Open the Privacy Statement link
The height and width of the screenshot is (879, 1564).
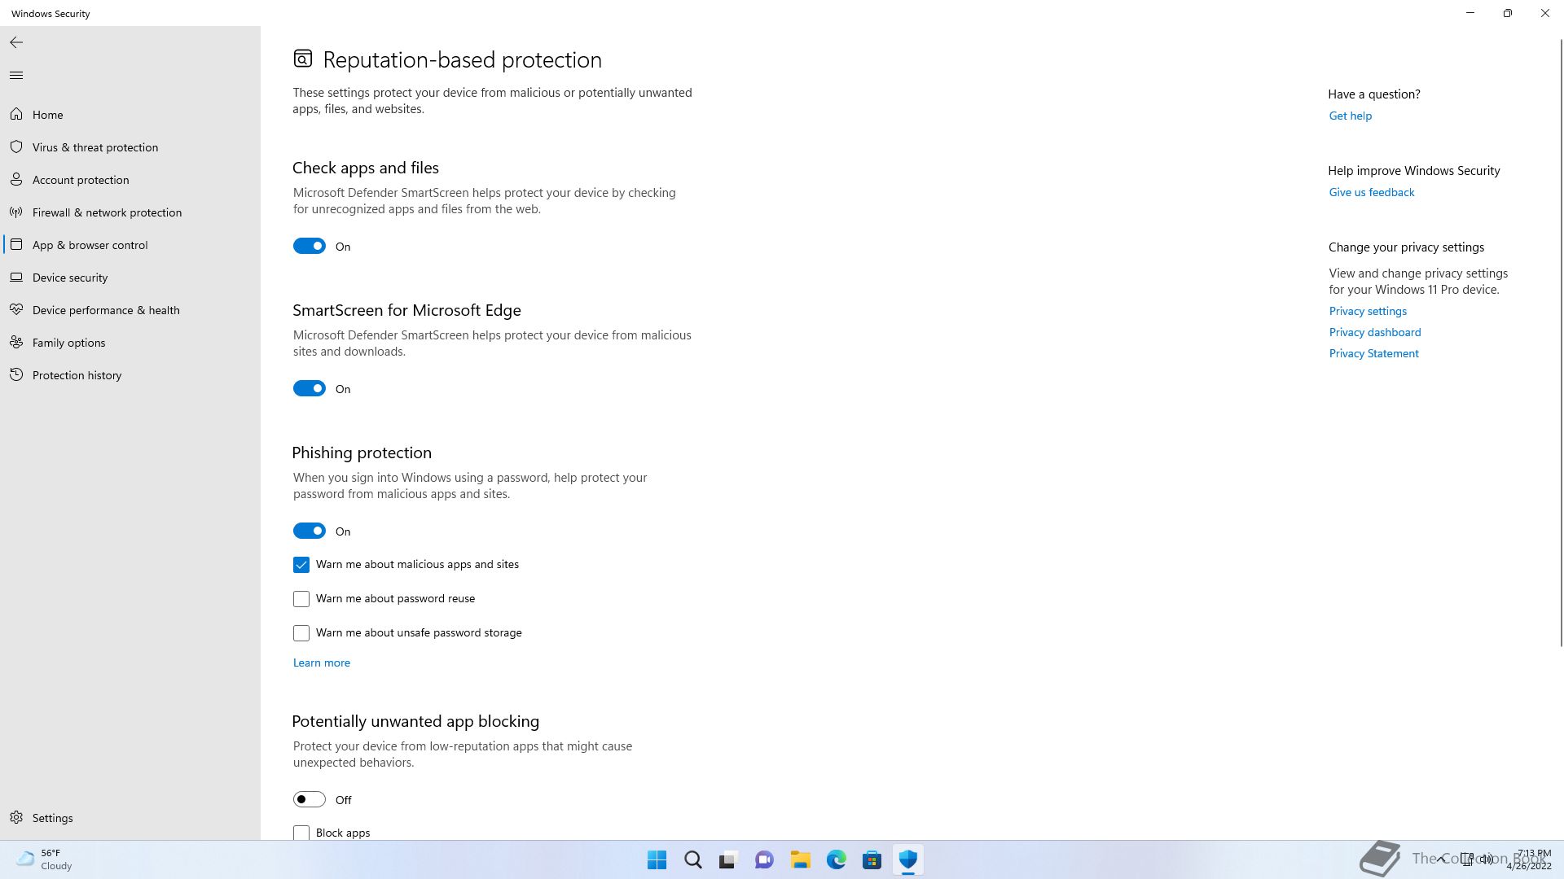coord(1373,353)
